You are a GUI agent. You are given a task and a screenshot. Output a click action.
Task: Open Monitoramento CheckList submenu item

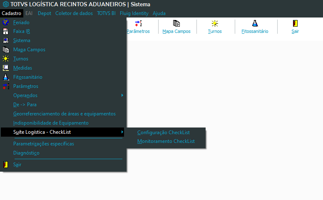click(x=166, y=141)
